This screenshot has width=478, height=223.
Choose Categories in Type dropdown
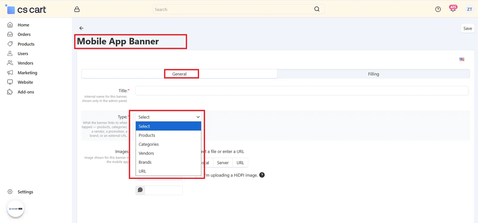(168, 144)
